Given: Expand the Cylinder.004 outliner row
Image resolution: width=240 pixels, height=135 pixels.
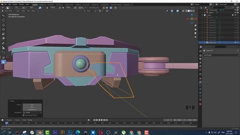Looking at the screenshot, I should coord(205,10).
